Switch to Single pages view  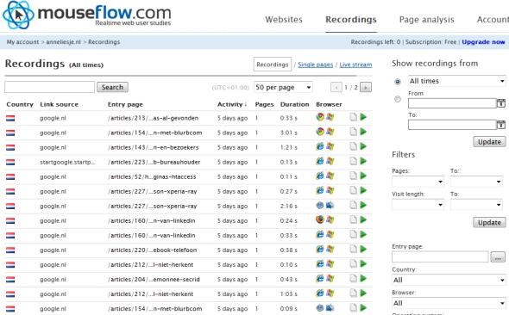316,65
